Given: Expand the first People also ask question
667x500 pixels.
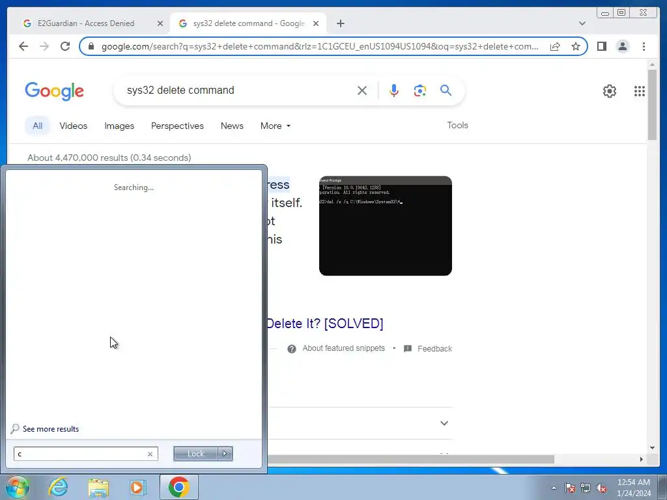Looking at the screenshot, I should [444, 423].
